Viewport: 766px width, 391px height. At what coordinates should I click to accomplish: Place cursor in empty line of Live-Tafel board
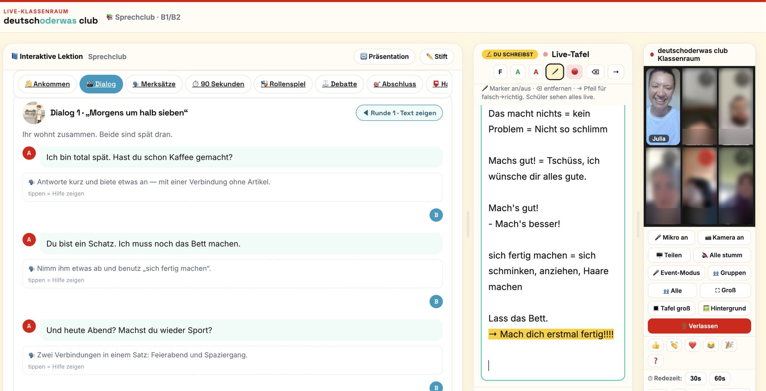553,366
